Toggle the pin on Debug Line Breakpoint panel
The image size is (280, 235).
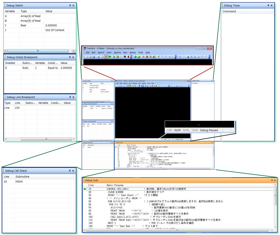[x=70, y=97]
